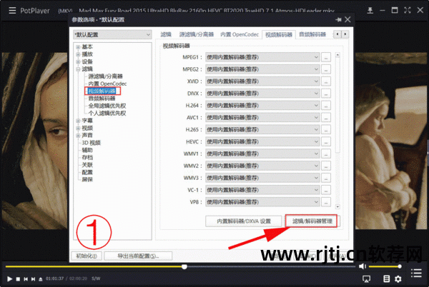Open the chapter/bookmark panel icon

[x=386, y=279]
